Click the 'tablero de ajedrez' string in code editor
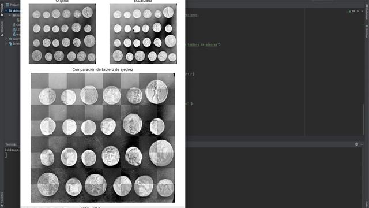Image resolution: width=369 pixels, height=208 pixels. coord(202,44)
